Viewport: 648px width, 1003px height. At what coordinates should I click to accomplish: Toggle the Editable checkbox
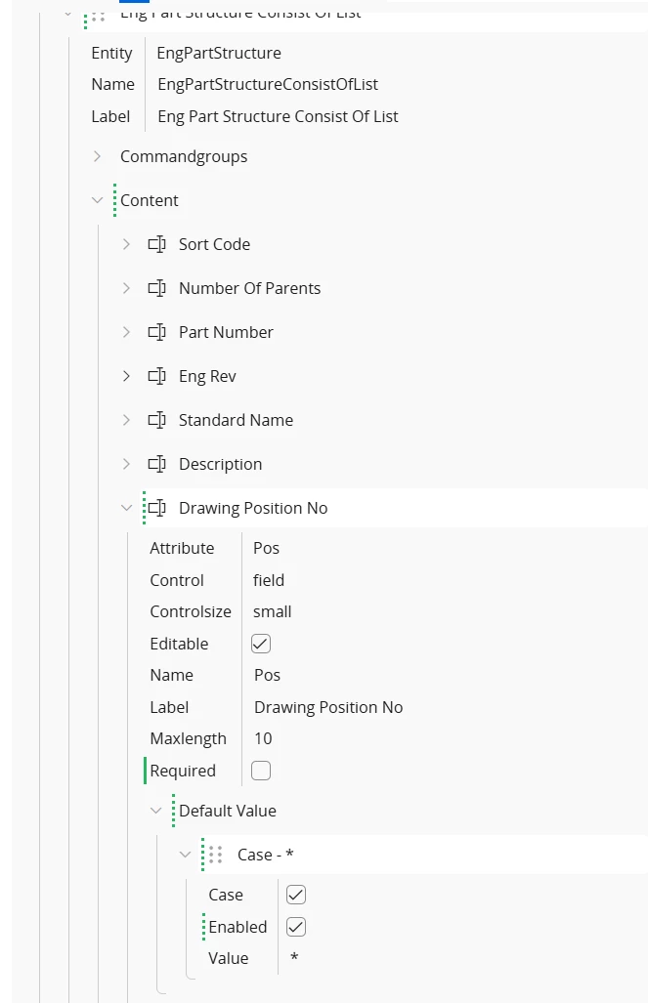(261, 644)
